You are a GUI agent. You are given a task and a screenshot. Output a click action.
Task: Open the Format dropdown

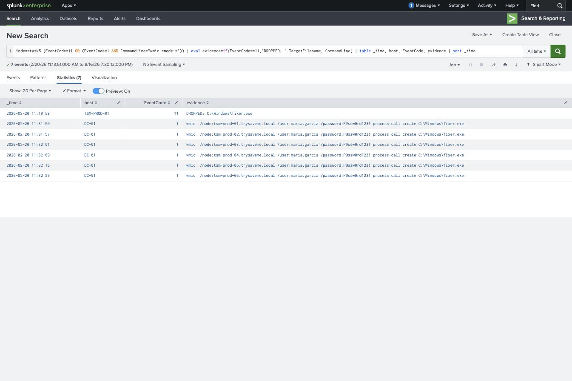click(x=74, y=91)
